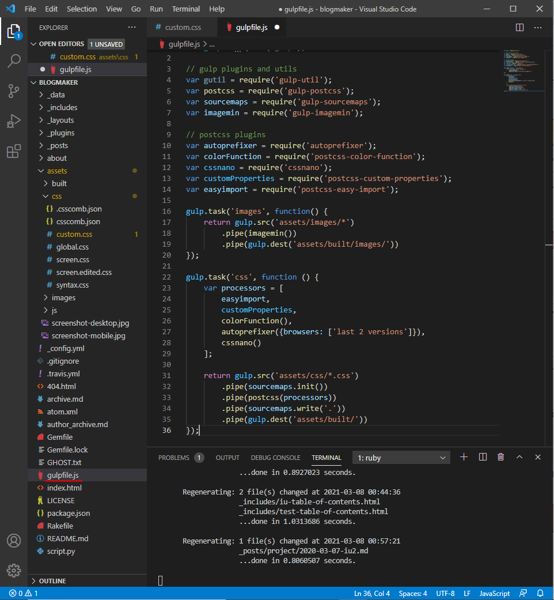Open notifications bell in status bar

540,593
